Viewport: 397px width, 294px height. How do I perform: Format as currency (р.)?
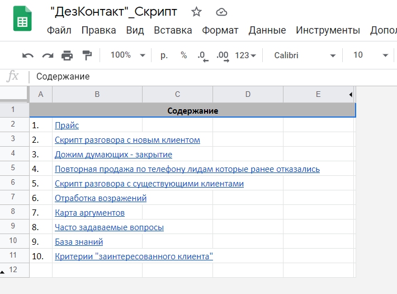[x=164, y=55]
